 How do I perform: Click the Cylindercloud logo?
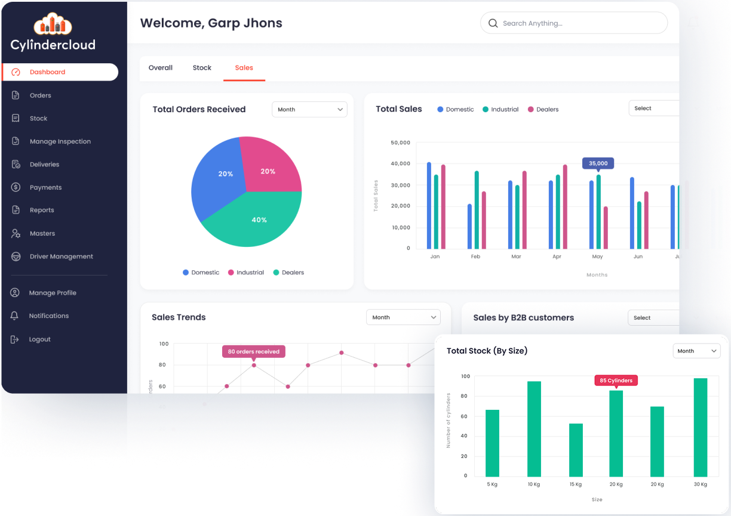53,33
